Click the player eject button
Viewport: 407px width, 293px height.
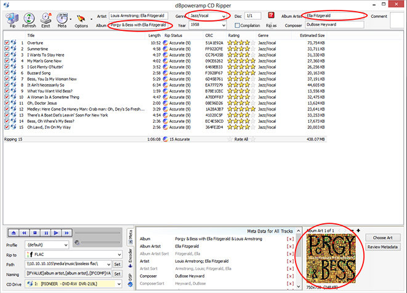tap(14, 233)
